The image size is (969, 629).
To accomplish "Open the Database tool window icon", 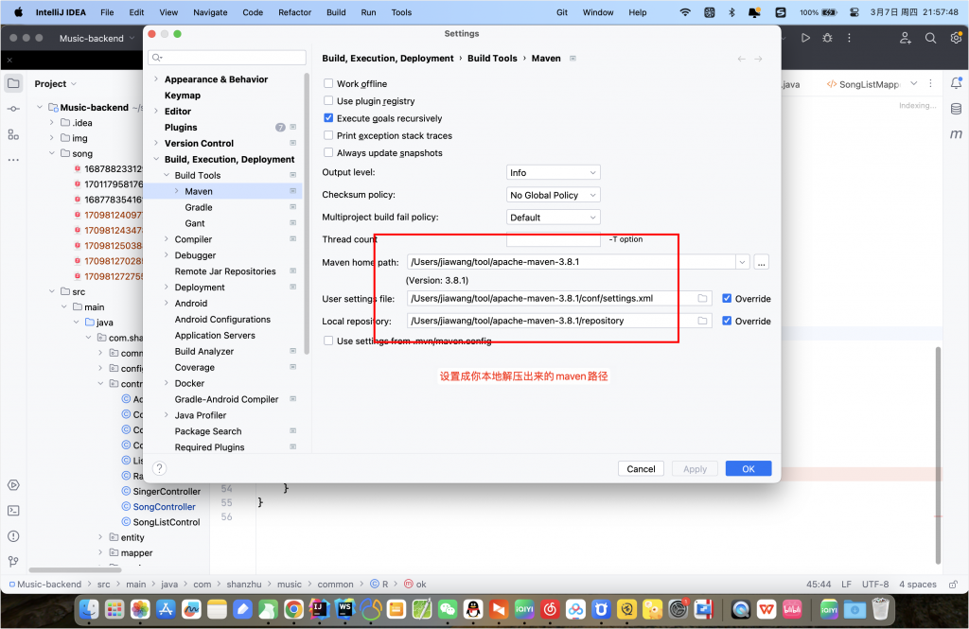I will pyautogui.click(x=957, y=109).
